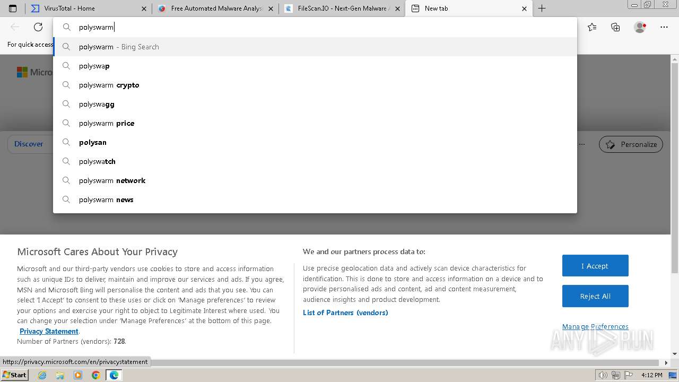Open the feed ellipsis options beside Personalize
The height and width of the screenshot is (382, 679).
tap(582, 144)
